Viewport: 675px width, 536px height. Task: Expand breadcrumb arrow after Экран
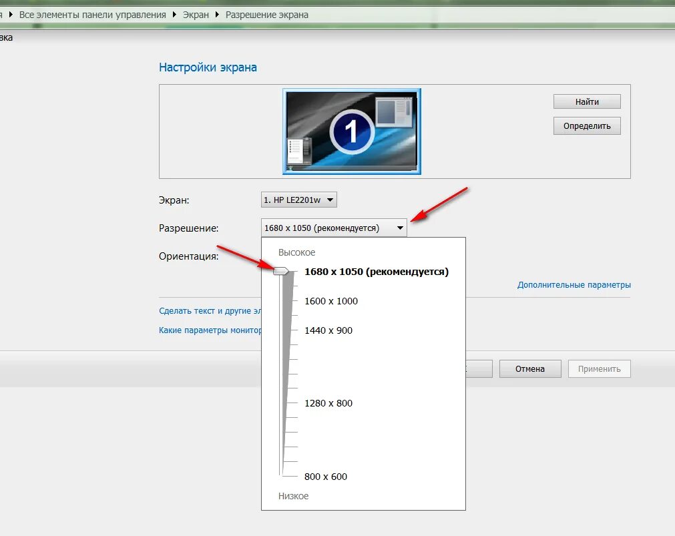(x=217, y=15)
